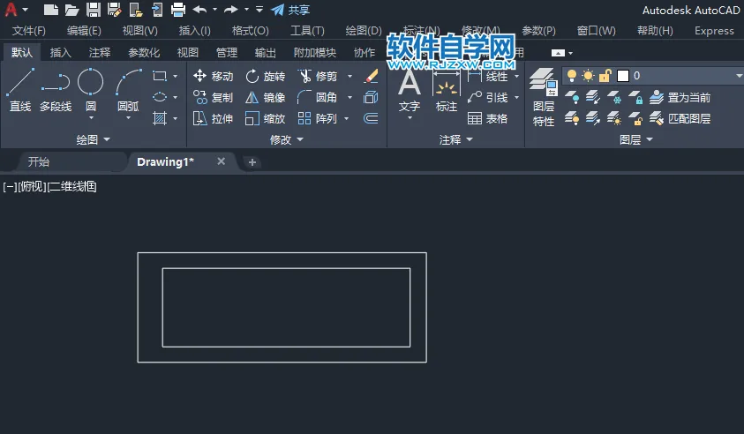
Task: Open the Arc tool dropdown arrow
Action: [129, 117]
